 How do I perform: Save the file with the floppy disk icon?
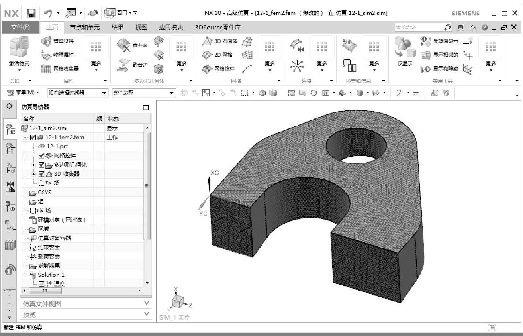[x=31, y=13]
